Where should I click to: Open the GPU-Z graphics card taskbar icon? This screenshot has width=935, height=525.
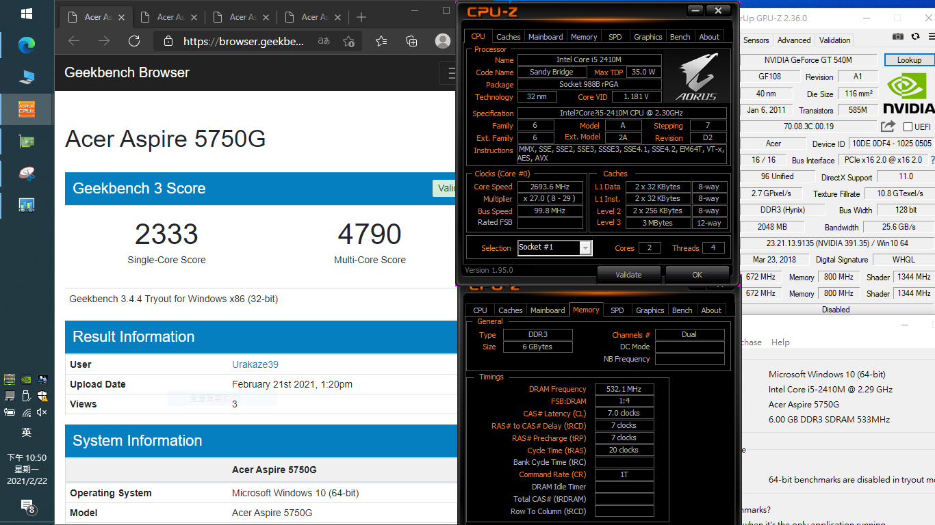coord(27,142)
